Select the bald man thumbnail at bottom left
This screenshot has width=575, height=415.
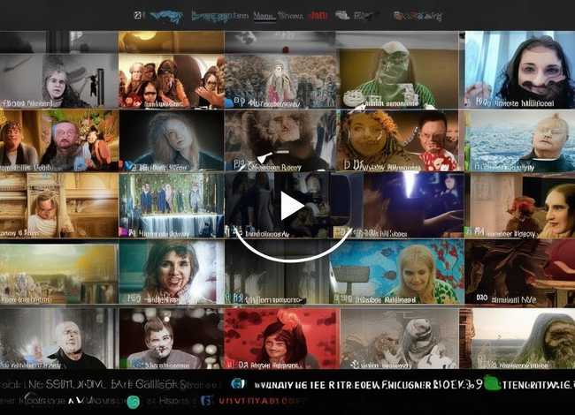point(58,337)
